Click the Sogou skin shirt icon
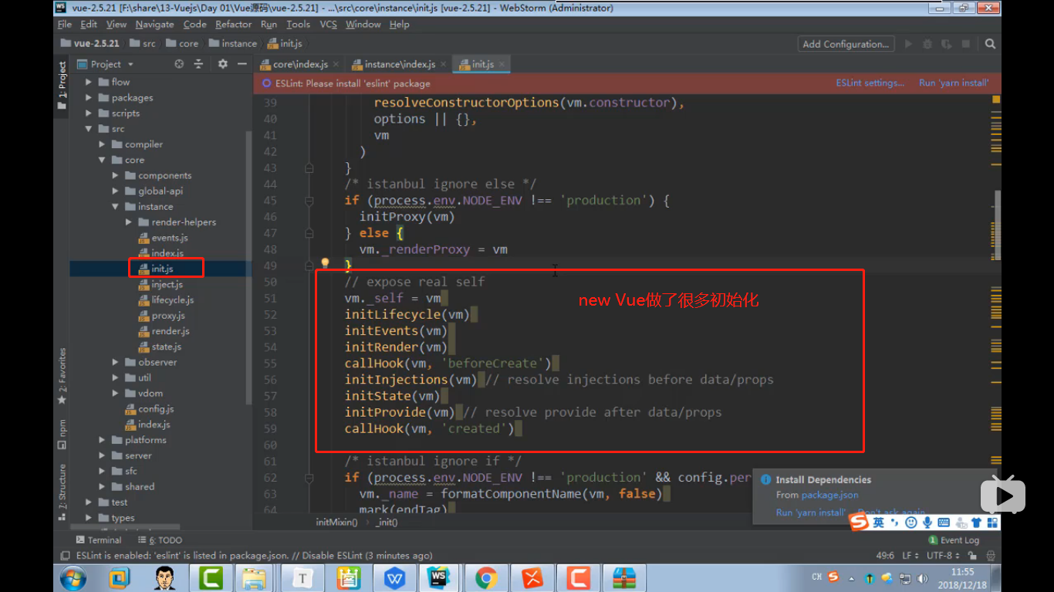This screenshot has height=592, width=1054. point(976,523)
